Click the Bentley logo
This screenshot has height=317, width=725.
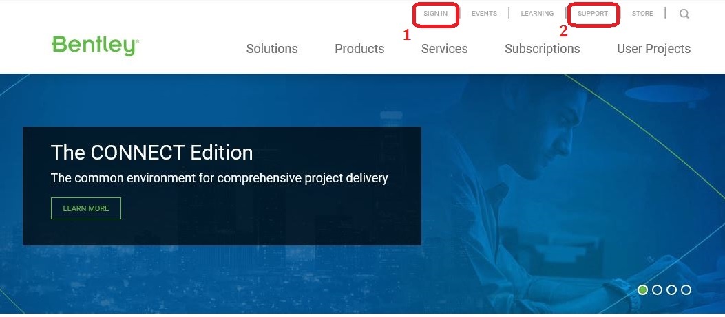point(95,46)
